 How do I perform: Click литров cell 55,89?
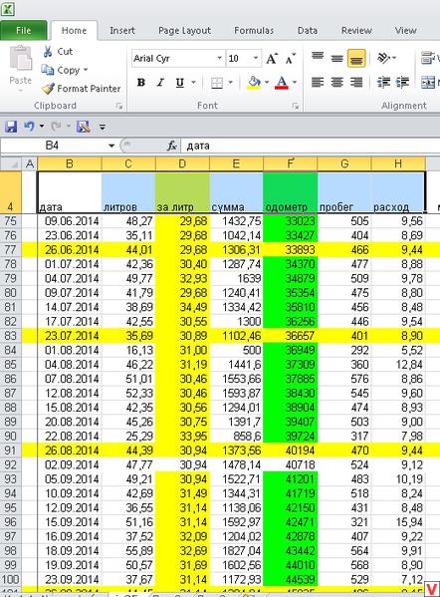pyautogui.click(x=128, y=551)
